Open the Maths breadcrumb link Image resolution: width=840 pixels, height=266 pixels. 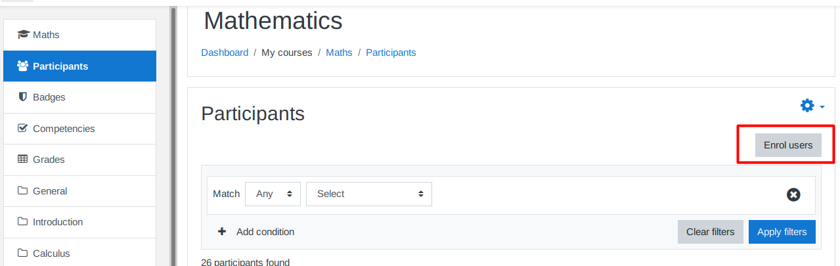(339, 53)
